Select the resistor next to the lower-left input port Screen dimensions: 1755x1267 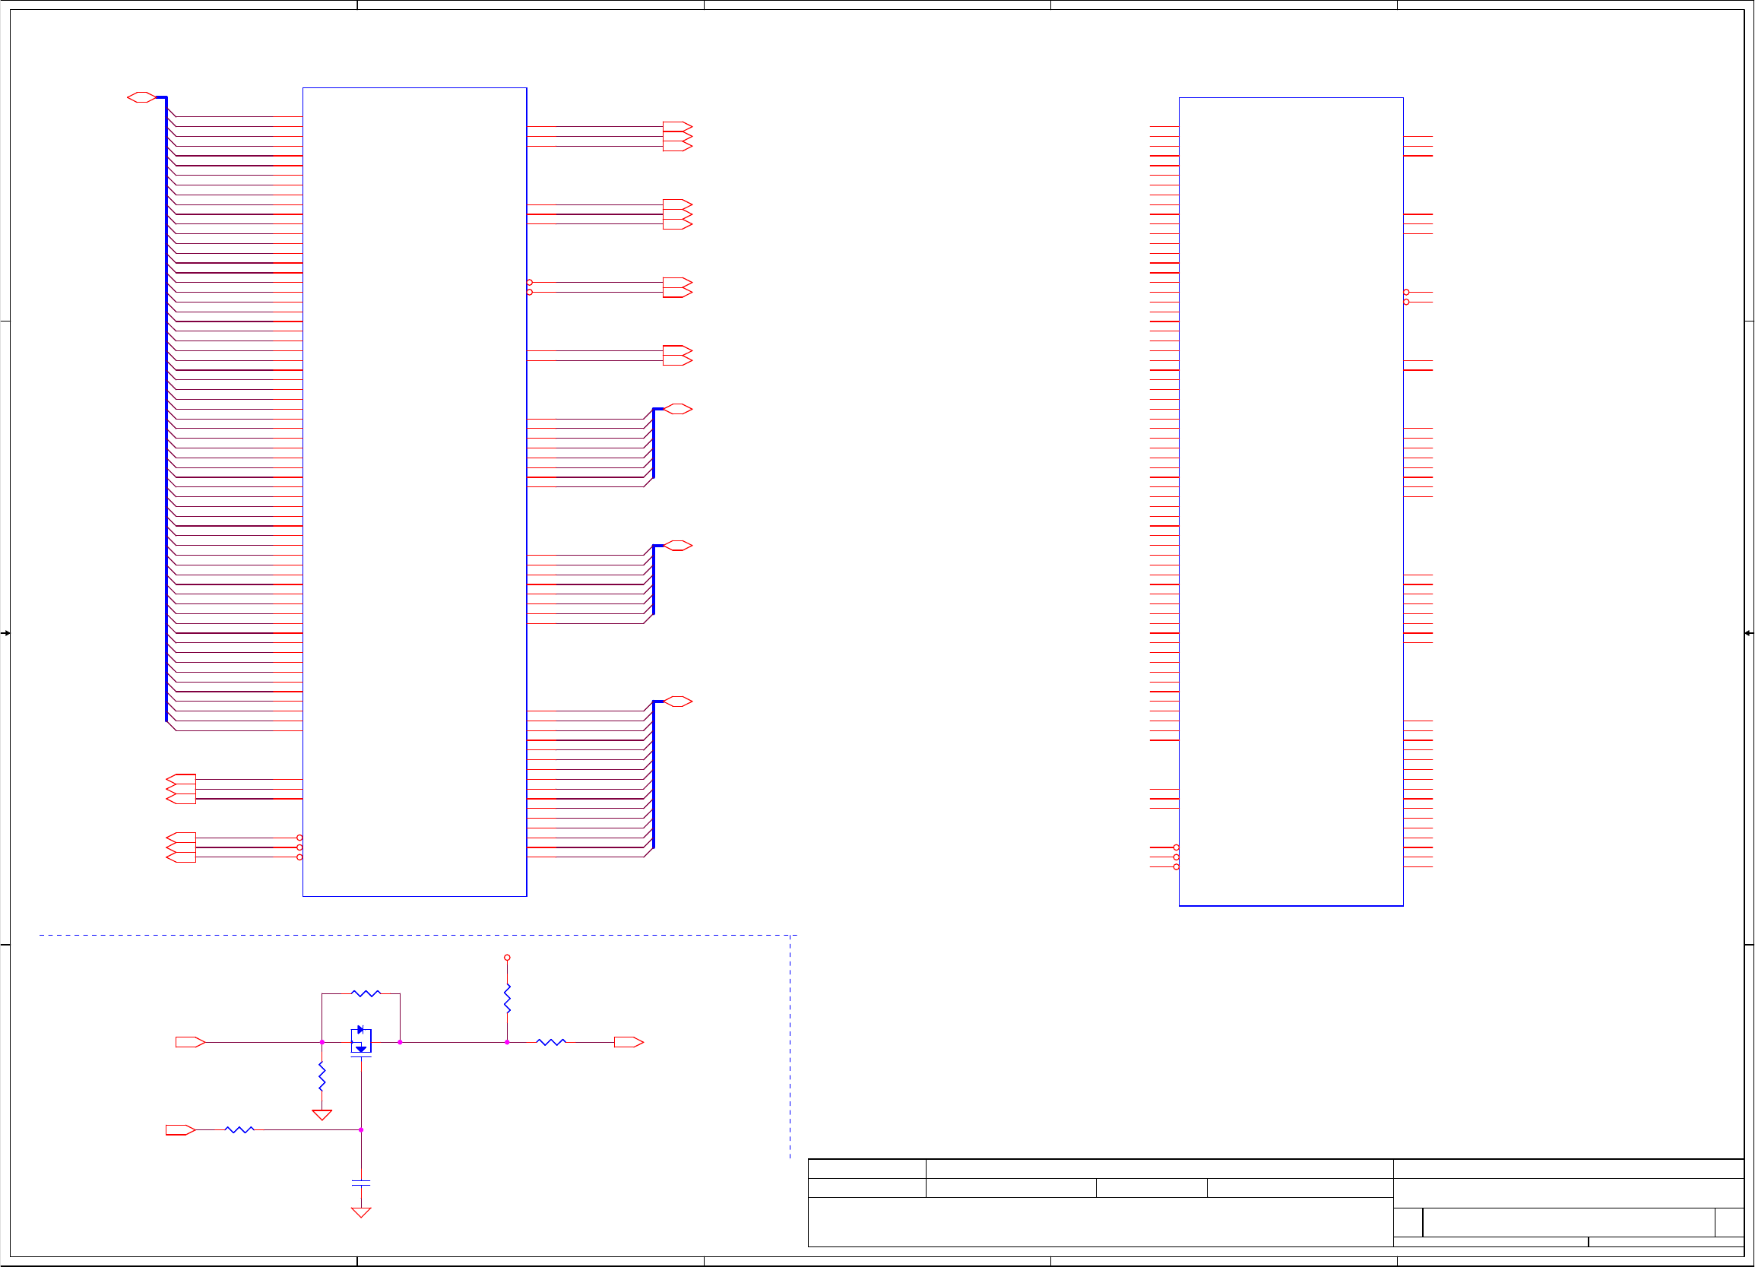pos(239,1129)
